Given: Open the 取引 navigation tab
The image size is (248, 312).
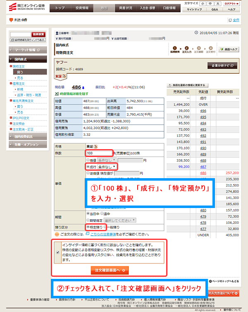Looking at the screenshot, I should point(104,8).
